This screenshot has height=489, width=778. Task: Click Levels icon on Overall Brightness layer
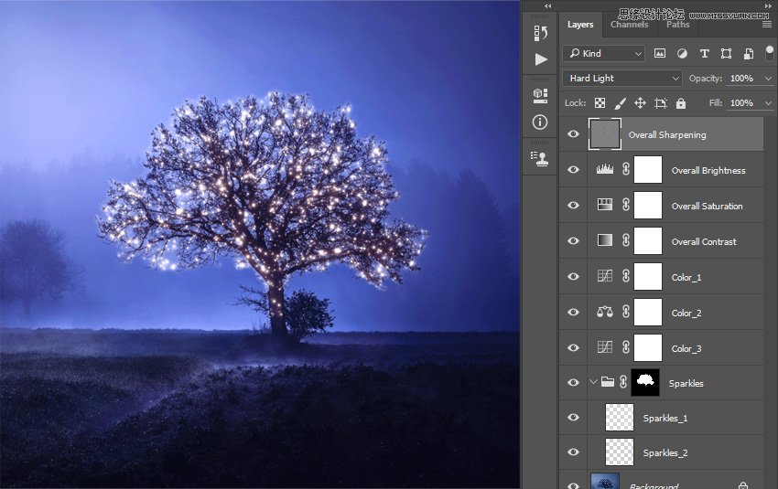604,169
